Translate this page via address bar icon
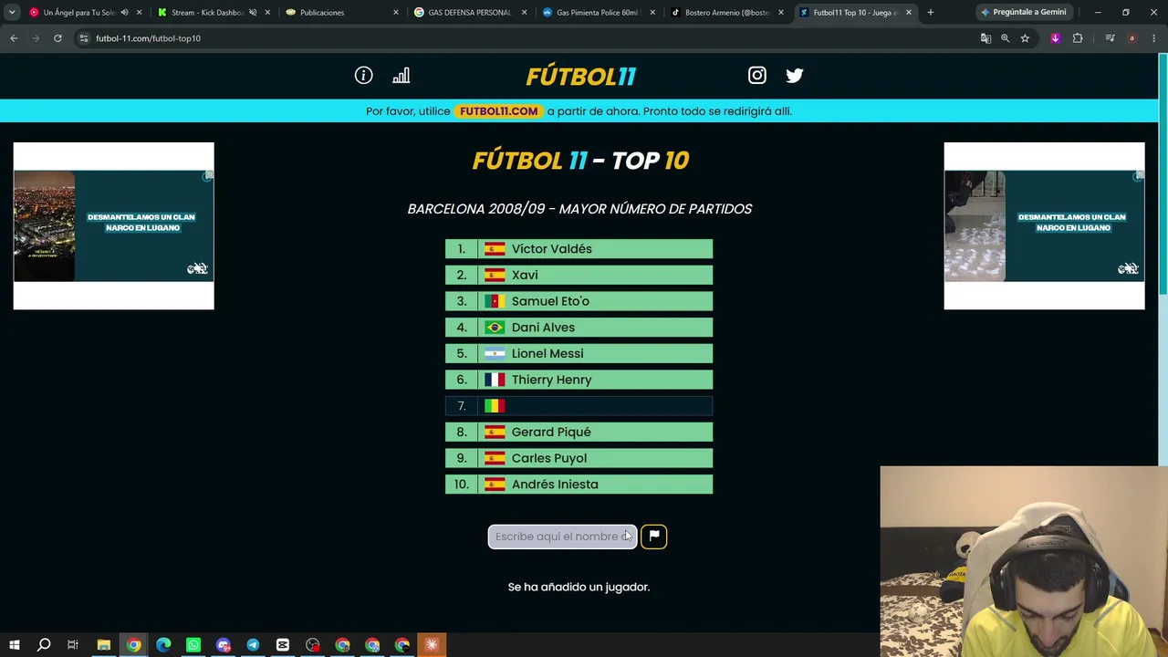The image size is (1168, 657). (x=985, y=38)
